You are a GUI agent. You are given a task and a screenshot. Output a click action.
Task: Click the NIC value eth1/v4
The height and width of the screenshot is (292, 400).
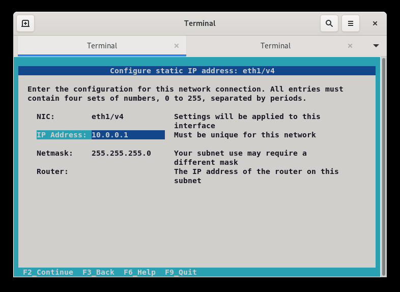pyautogui.click(x=107, y=116)
